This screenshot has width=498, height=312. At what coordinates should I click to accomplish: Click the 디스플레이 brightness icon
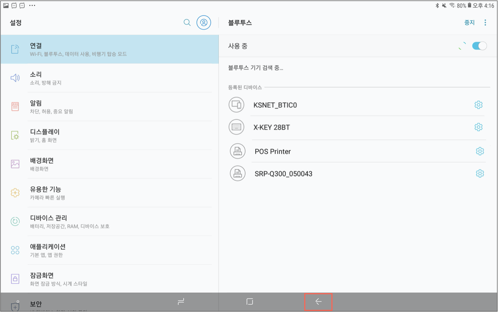pos(15,136)
